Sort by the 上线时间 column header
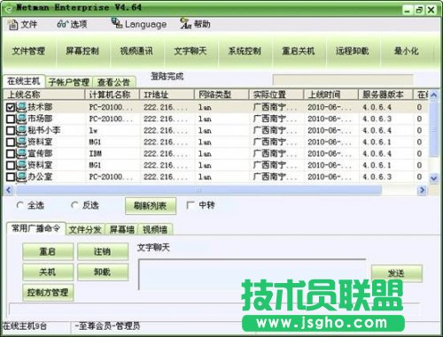This screenshot has height=337, width=443. coord(330,95)
